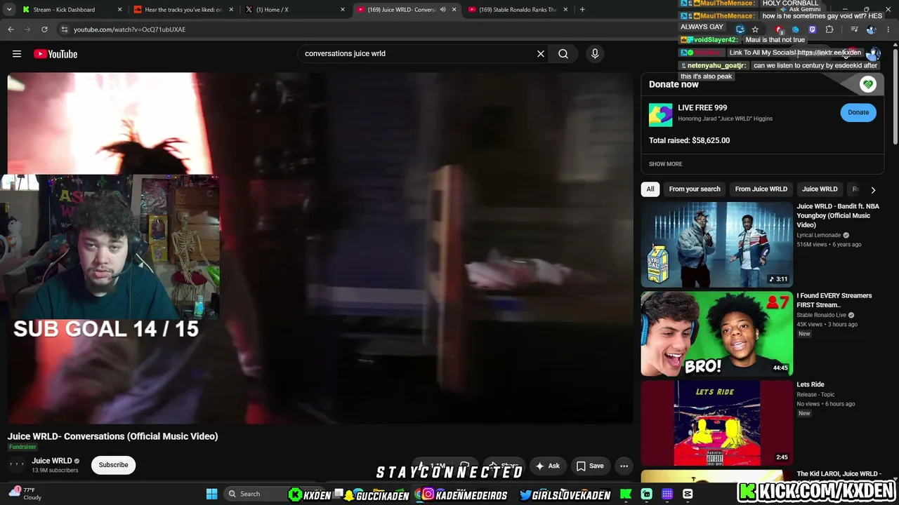Open the weather widget on taskbar
Viewport: 899px width, 505px height.
click(25, 494)
